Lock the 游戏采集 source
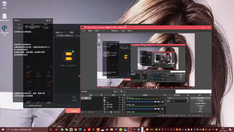This screenshot has width=234, height=132. pos(123,105)
